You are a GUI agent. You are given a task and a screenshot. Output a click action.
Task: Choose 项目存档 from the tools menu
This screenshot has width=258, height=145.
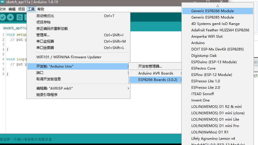click(x=79, y=22)
